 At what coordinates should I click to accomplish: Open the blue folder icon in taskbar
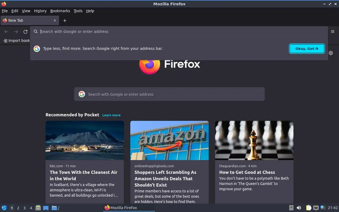tap(54, 208)
